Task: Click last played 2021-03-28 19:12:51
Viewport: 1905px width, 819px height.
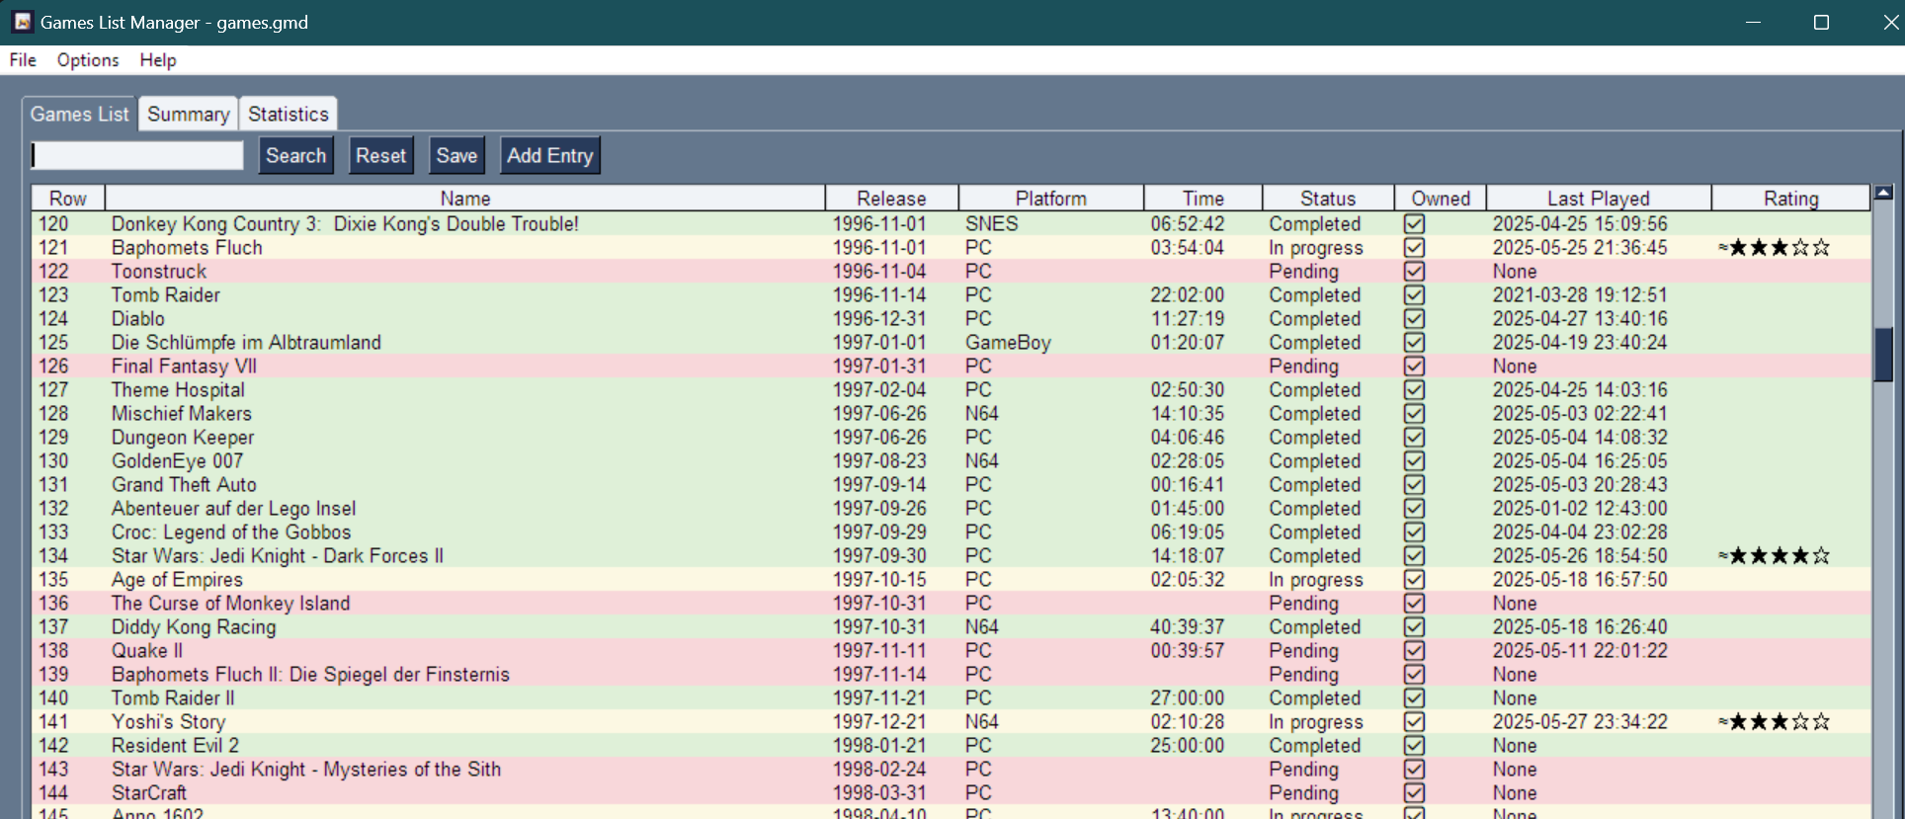Action: click(1580, 295)
